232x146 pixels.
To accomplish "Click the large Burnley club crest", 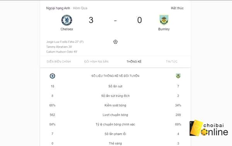I will pos(164,20).
